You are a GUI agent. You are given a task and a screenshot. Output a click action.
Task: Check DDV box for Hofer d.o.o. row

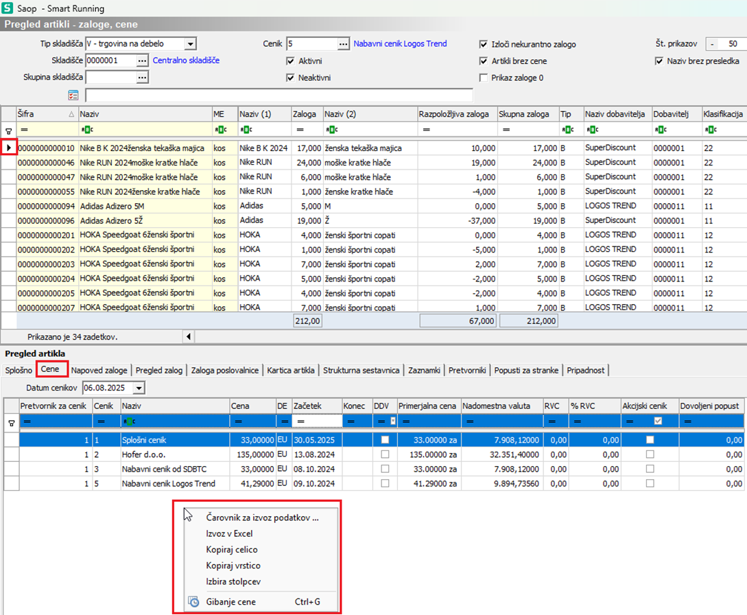(x=385, y=454)
